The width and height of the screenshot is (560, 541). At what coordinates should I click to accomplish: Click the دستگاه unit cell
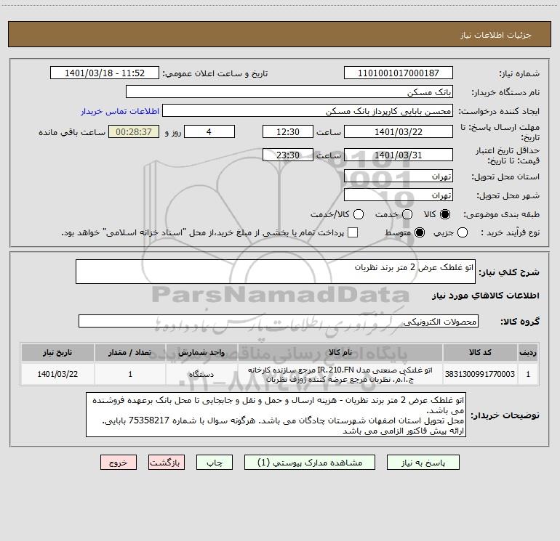click(201, 374)
